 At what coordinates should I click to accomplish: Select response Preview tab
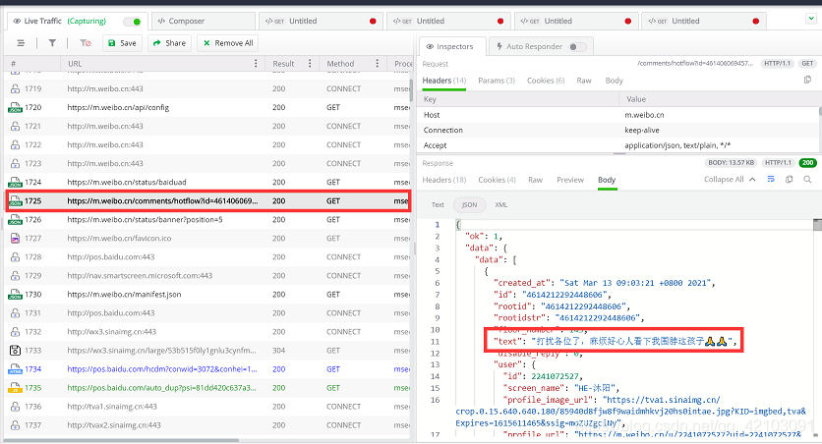tap(570, 180)
